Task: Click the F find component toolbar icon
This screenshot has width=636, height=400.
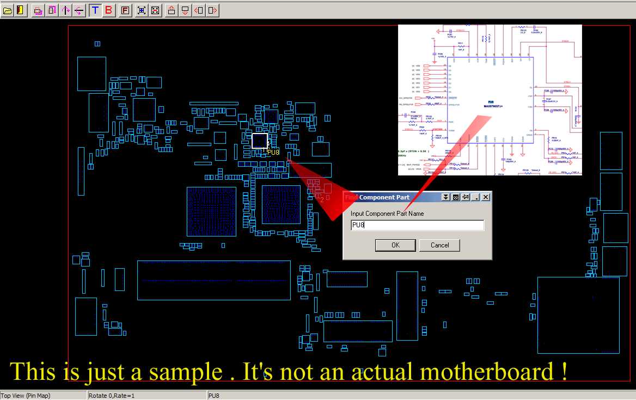Action: 125,10
